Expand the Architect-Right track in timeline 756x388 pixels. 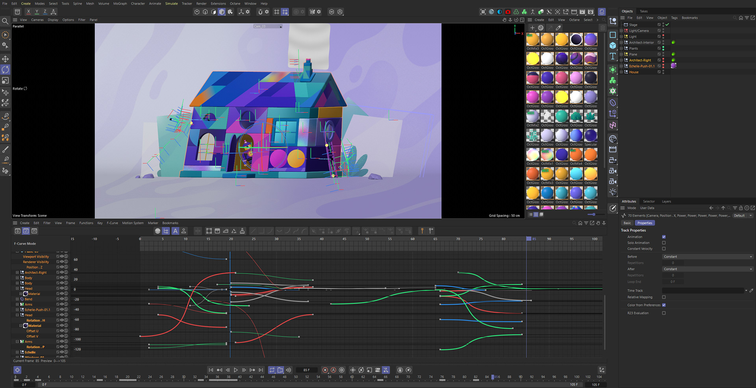pos(17,272)
